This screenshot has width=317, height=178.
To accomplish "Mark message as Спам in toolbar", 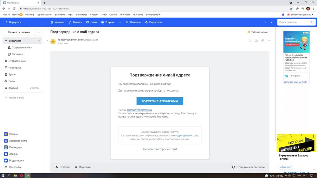I will [91, 22].
